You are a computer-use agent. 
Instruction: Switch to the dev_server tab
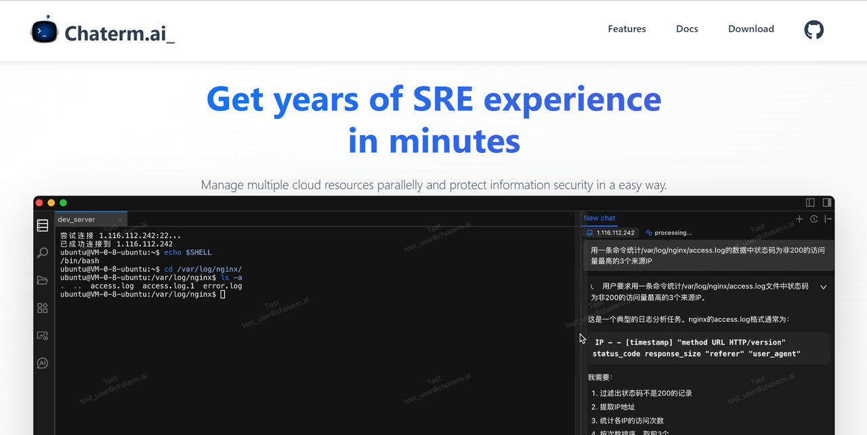click(x=91, y=219)
